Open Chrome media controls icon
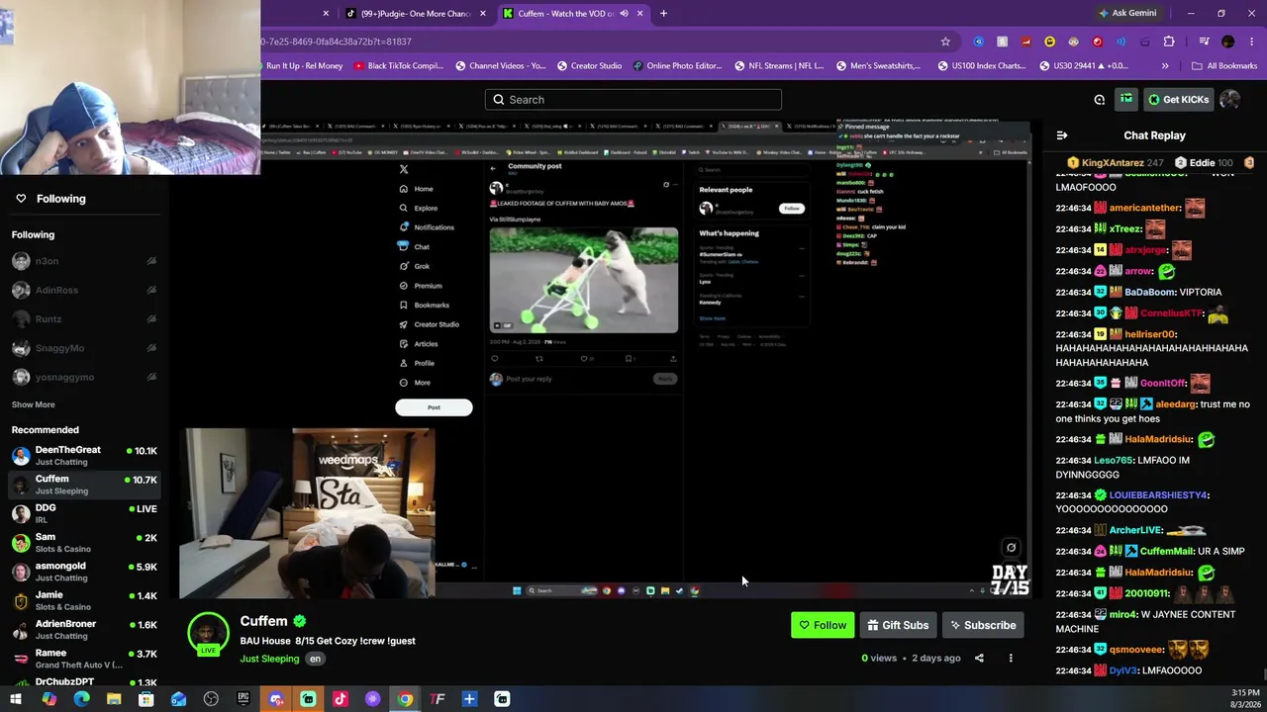1267x712 pixels. 1204,42
